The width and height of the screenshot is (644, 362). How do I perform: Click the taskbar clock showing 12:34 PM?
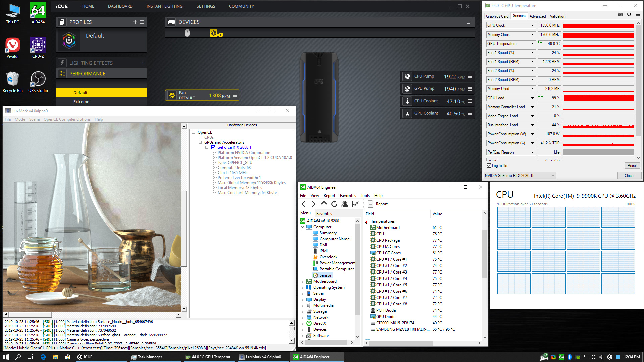pyautogui.click(x=632, y=357)
